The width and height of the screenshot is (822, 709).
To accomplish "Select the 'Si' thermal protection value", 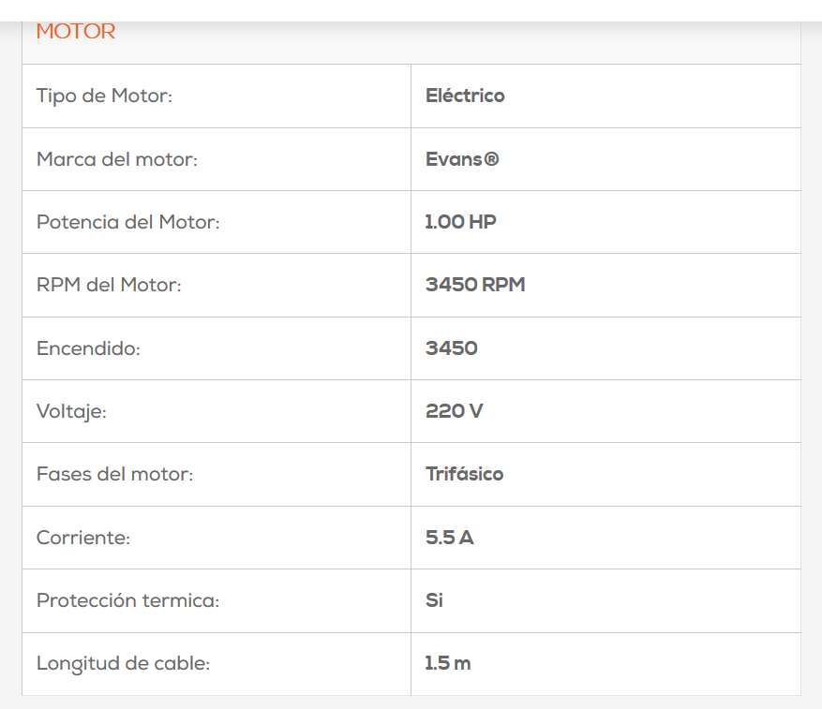I will 434,600.
